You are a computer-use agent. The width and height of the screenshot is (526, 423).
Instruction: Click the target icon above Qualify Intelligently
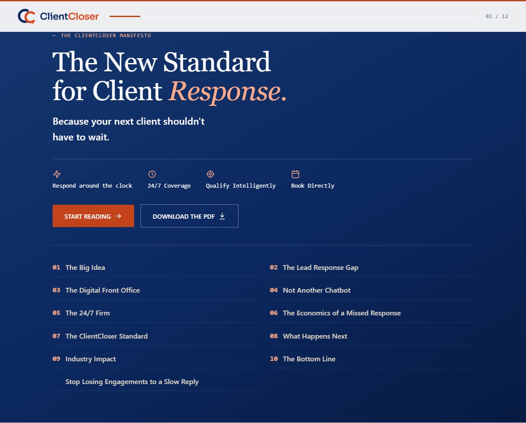coord(210,174)
